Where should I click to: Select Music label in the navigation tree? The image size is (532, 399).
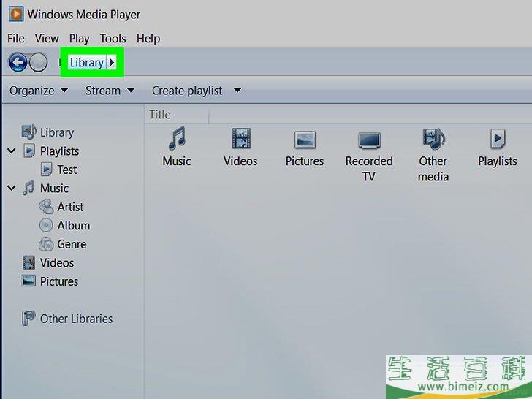(x=54, y=188)
